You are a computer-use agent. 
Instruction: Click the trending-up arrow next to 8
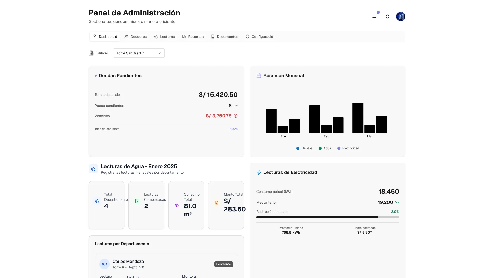[236, 106]
